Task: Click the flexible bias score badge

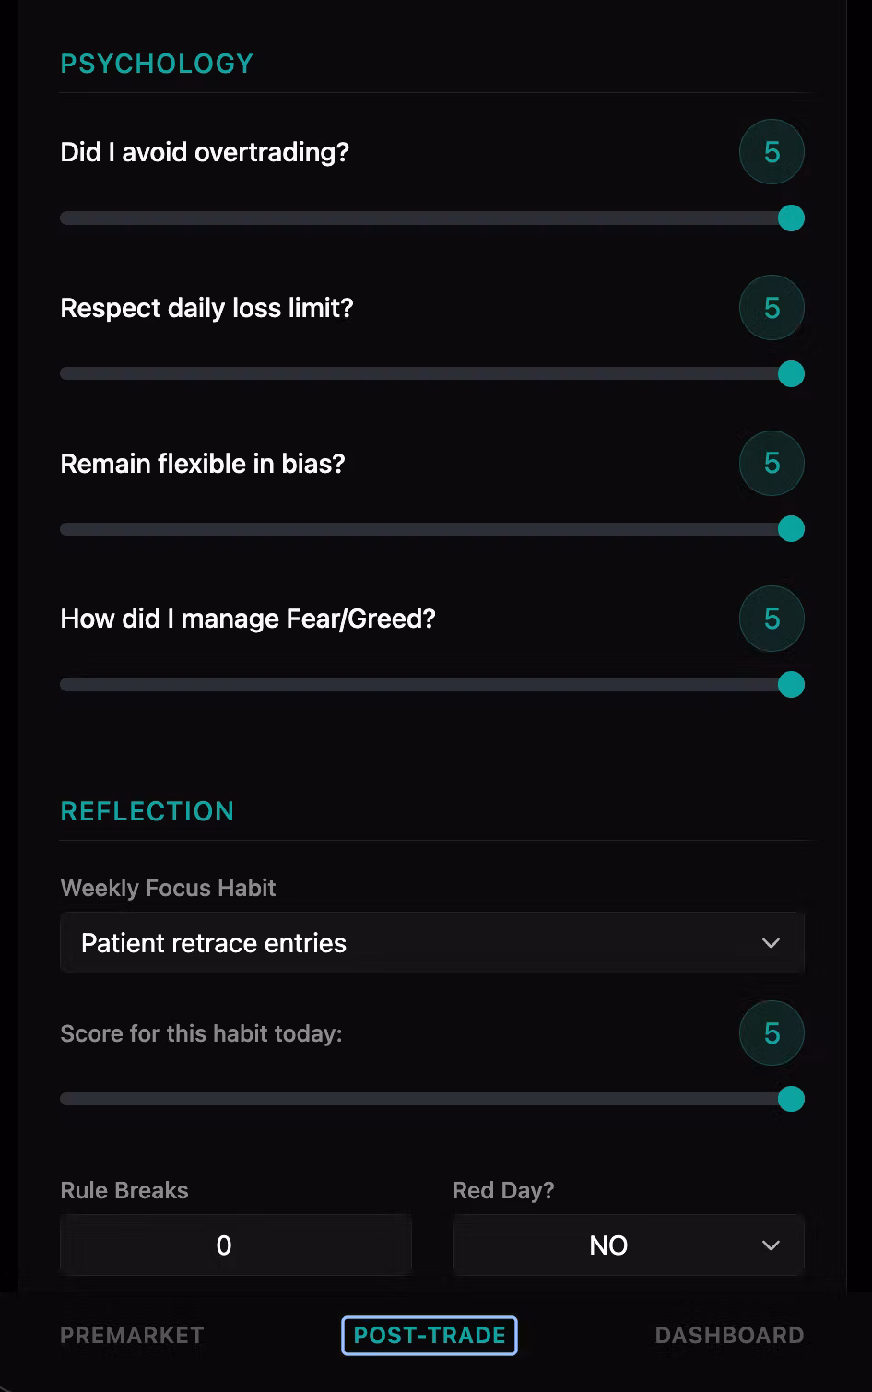Action: 772,463
